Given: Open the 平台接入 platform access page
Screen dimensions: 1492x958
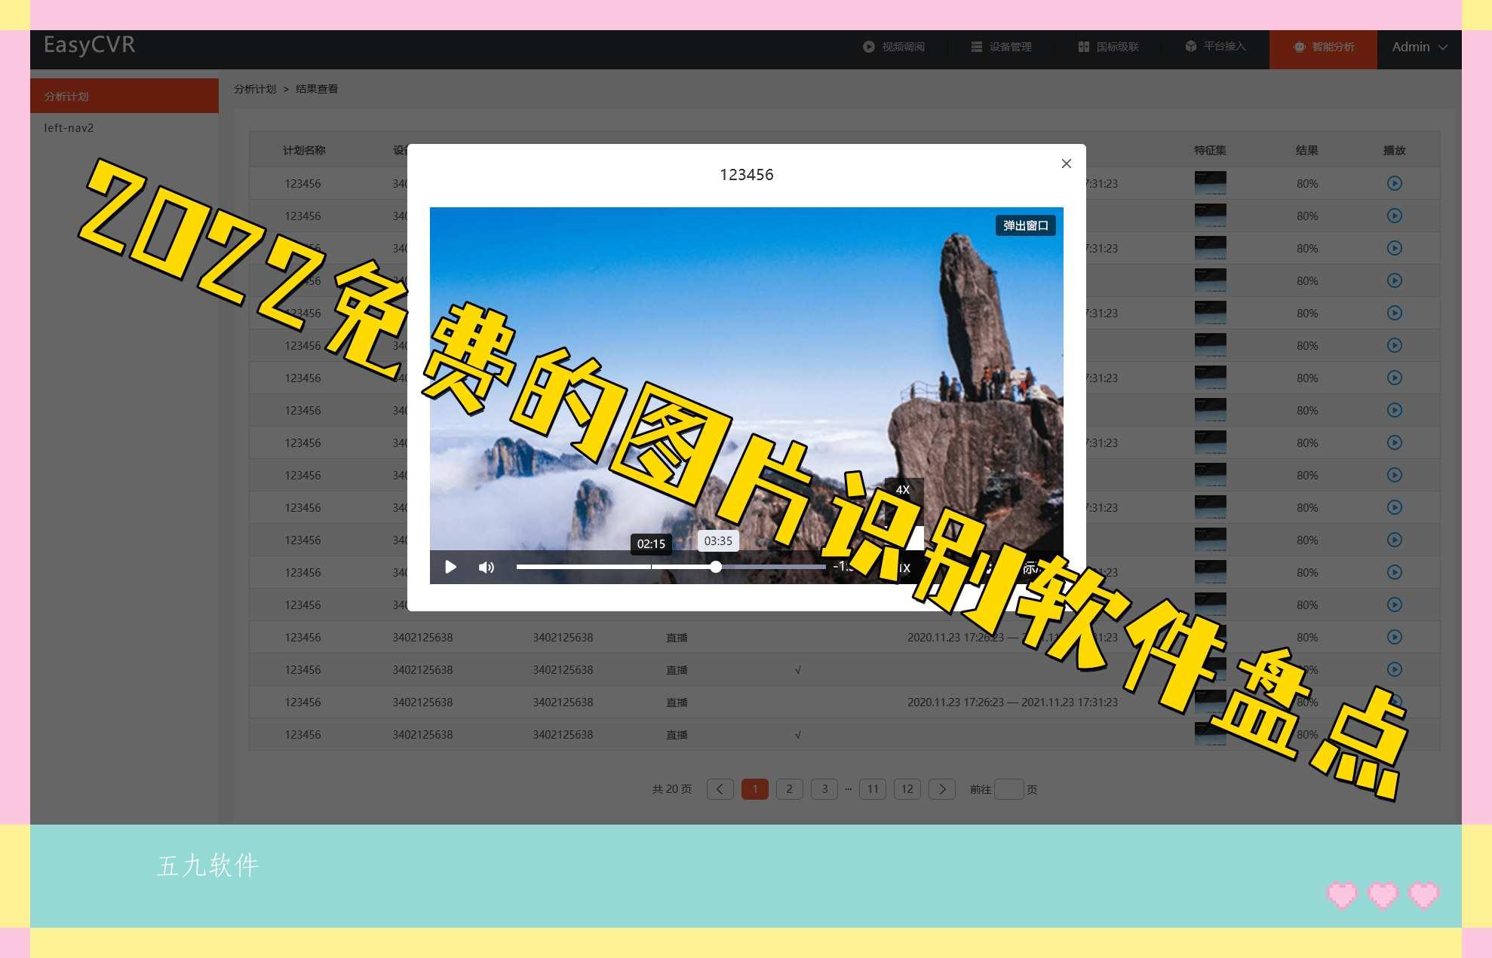Looking at the screenshot, I should (1214, 47).
